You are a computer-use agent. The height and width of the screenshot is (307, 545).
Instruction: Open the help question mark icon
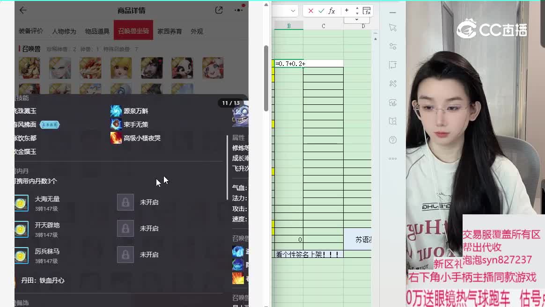click(392, 139)
